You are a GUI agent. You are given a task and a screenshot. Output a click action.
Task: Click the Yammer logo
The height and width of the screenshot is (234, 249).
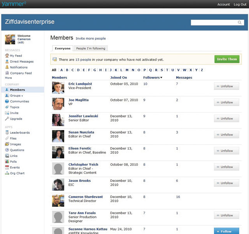coord(14,4)
